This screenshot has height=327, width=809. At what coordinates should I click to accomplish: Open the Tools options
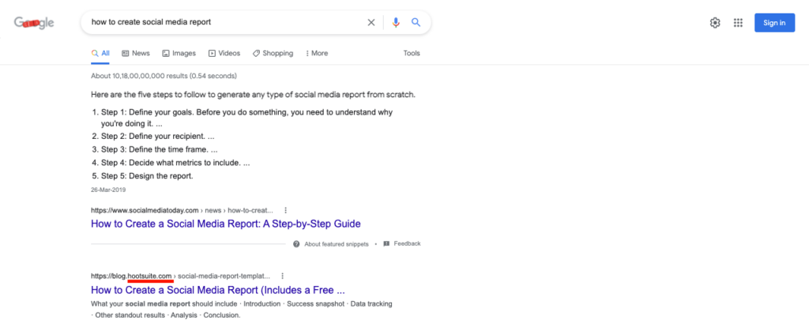[412, 54]
